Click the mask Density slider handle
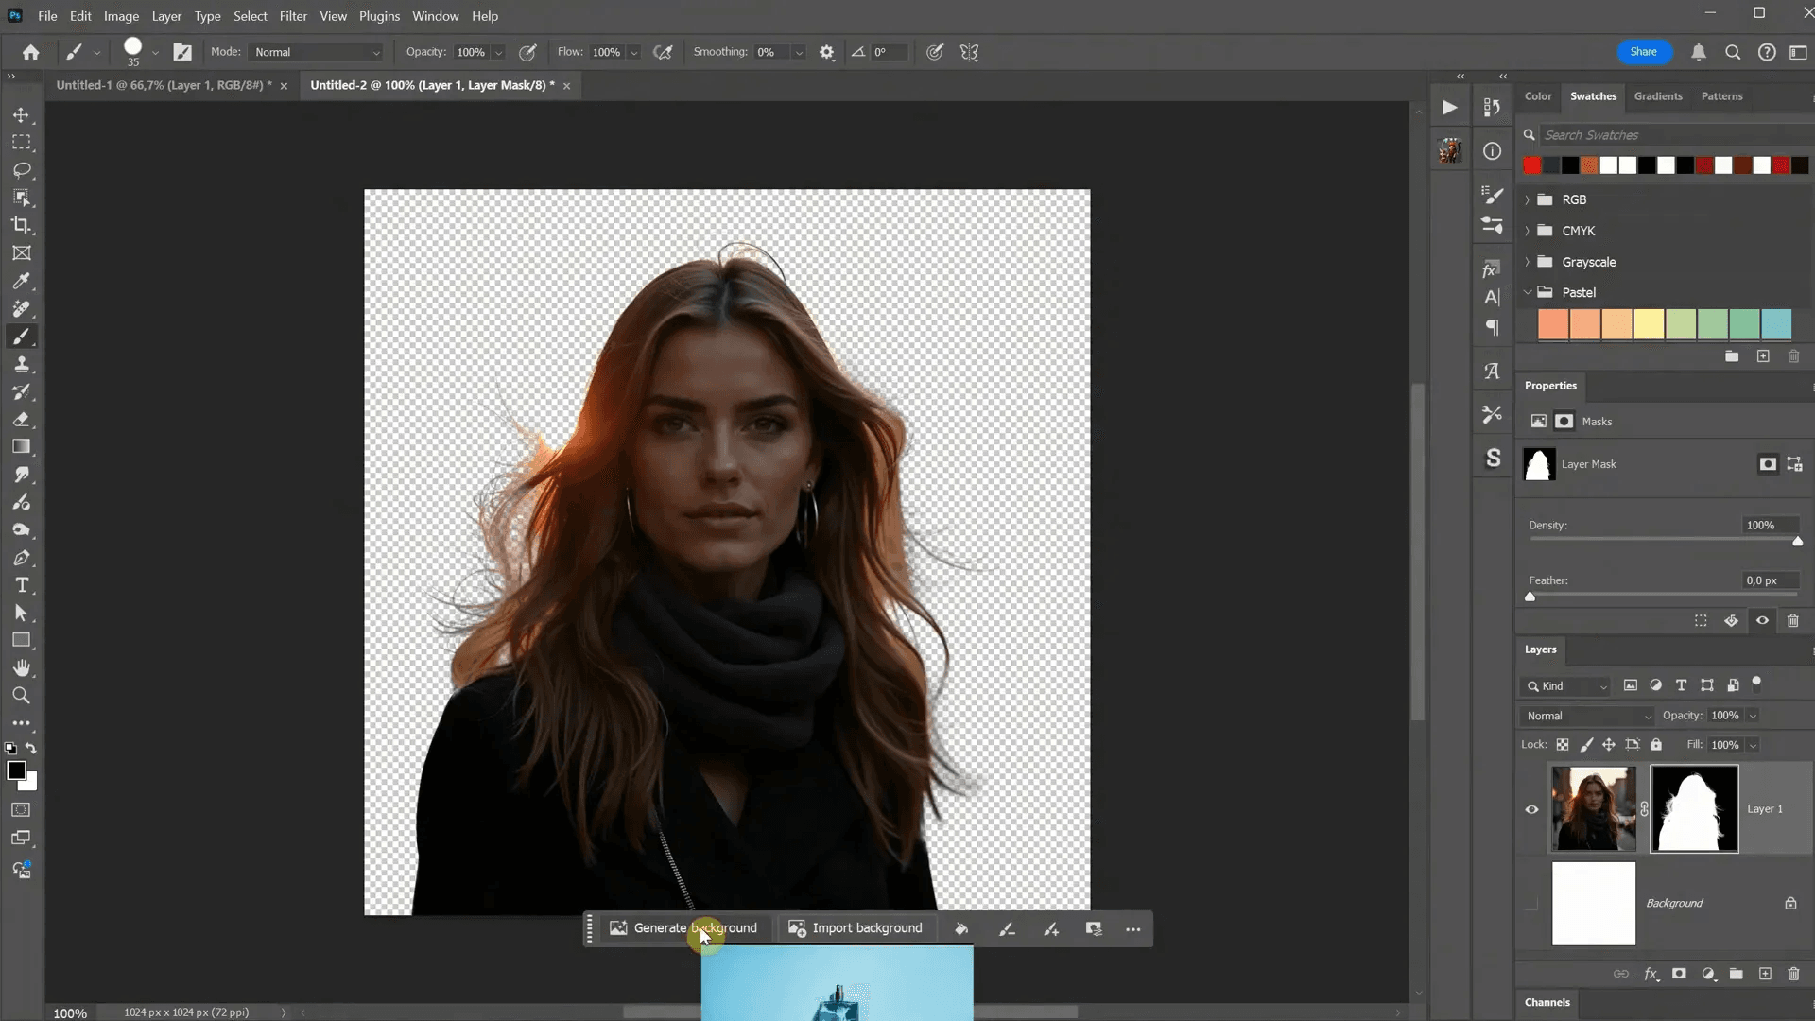The height and width of the screenshot is (1021, 1815). coord(1797,541)
